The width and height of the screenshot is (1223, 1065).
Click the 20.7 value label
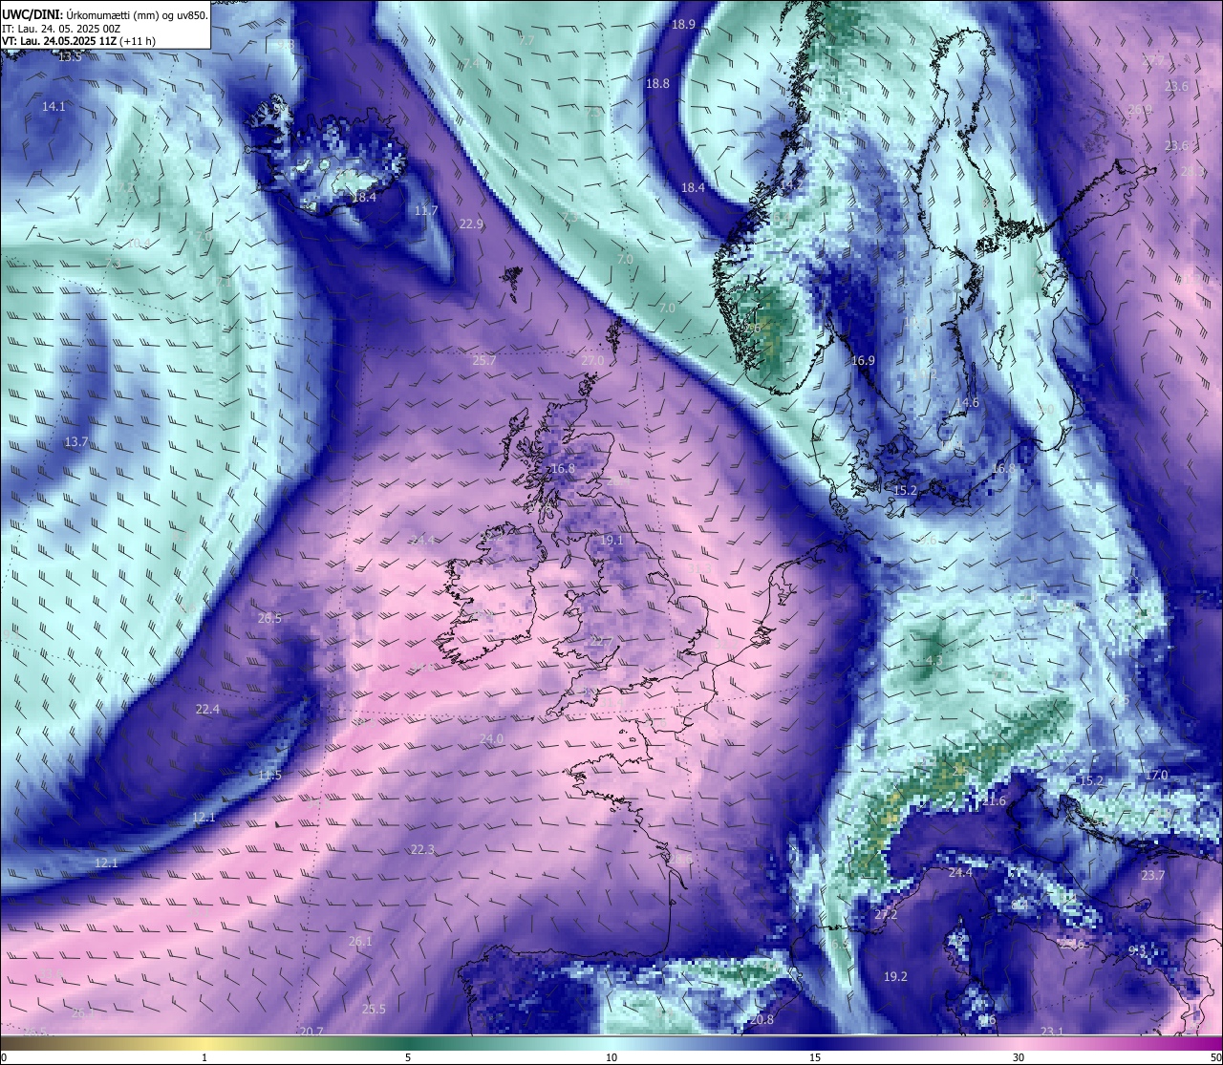(311, 1032)
